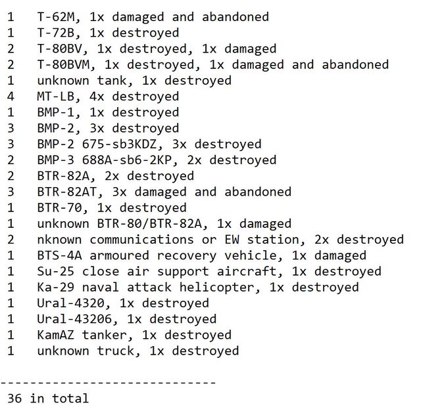Select the Ural-43206 entry

pos(126,319)
